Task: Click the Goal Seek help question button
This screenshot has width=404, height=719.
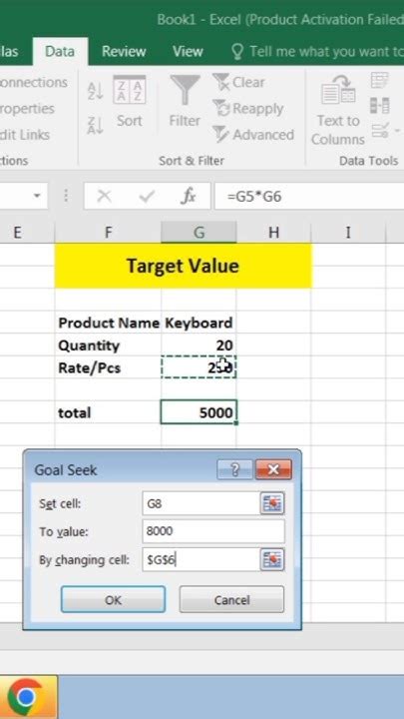Action: pos(235,469)
